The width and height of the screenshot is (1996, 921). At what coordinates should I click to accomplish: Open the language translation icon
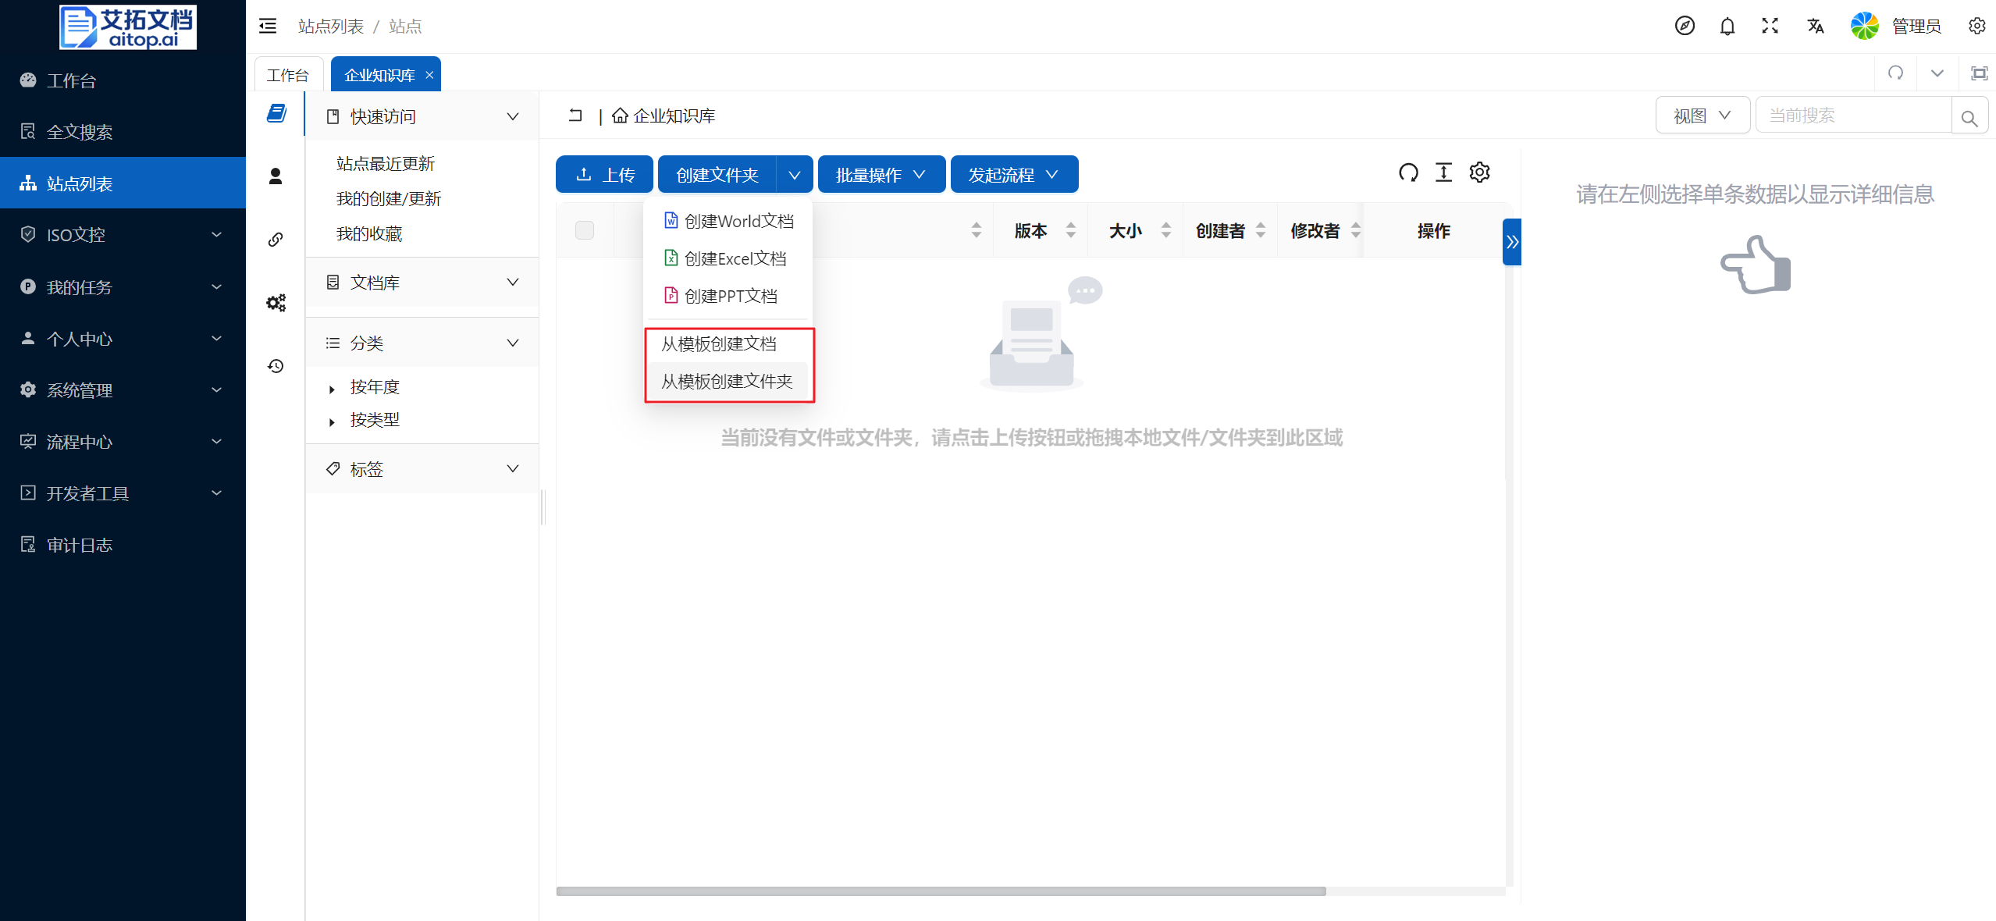point(1815,27)
